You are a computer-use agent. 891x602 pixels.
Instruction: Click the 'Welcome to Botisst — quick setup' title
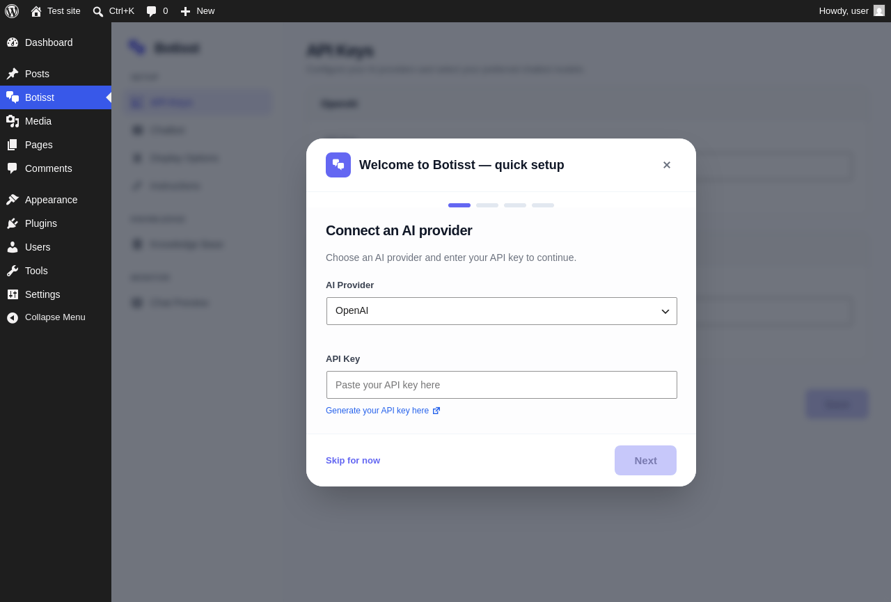pos(462,165)
